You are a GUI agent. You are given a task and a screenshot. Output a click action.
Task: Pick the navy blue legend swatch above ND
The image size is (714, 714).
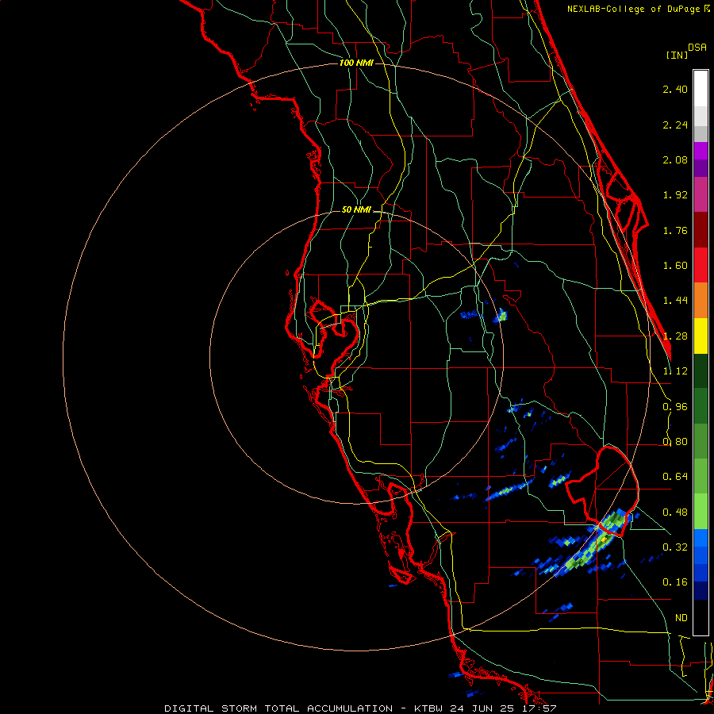coord(701,590)
